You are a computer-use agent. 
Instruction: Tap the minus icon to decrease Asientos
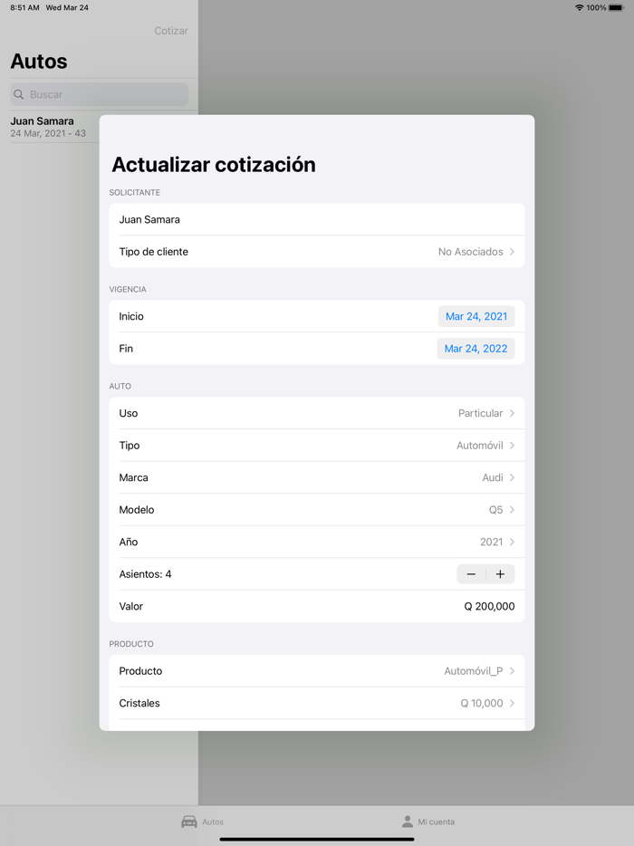pos(471,573)
